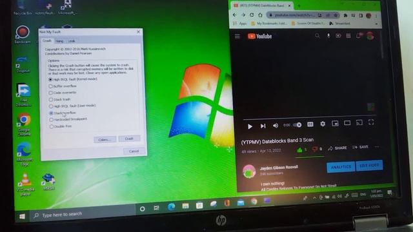Viewport: 413px width, 232px height.
Task: Open video settings gear
Action: click(x=323, y=124)
